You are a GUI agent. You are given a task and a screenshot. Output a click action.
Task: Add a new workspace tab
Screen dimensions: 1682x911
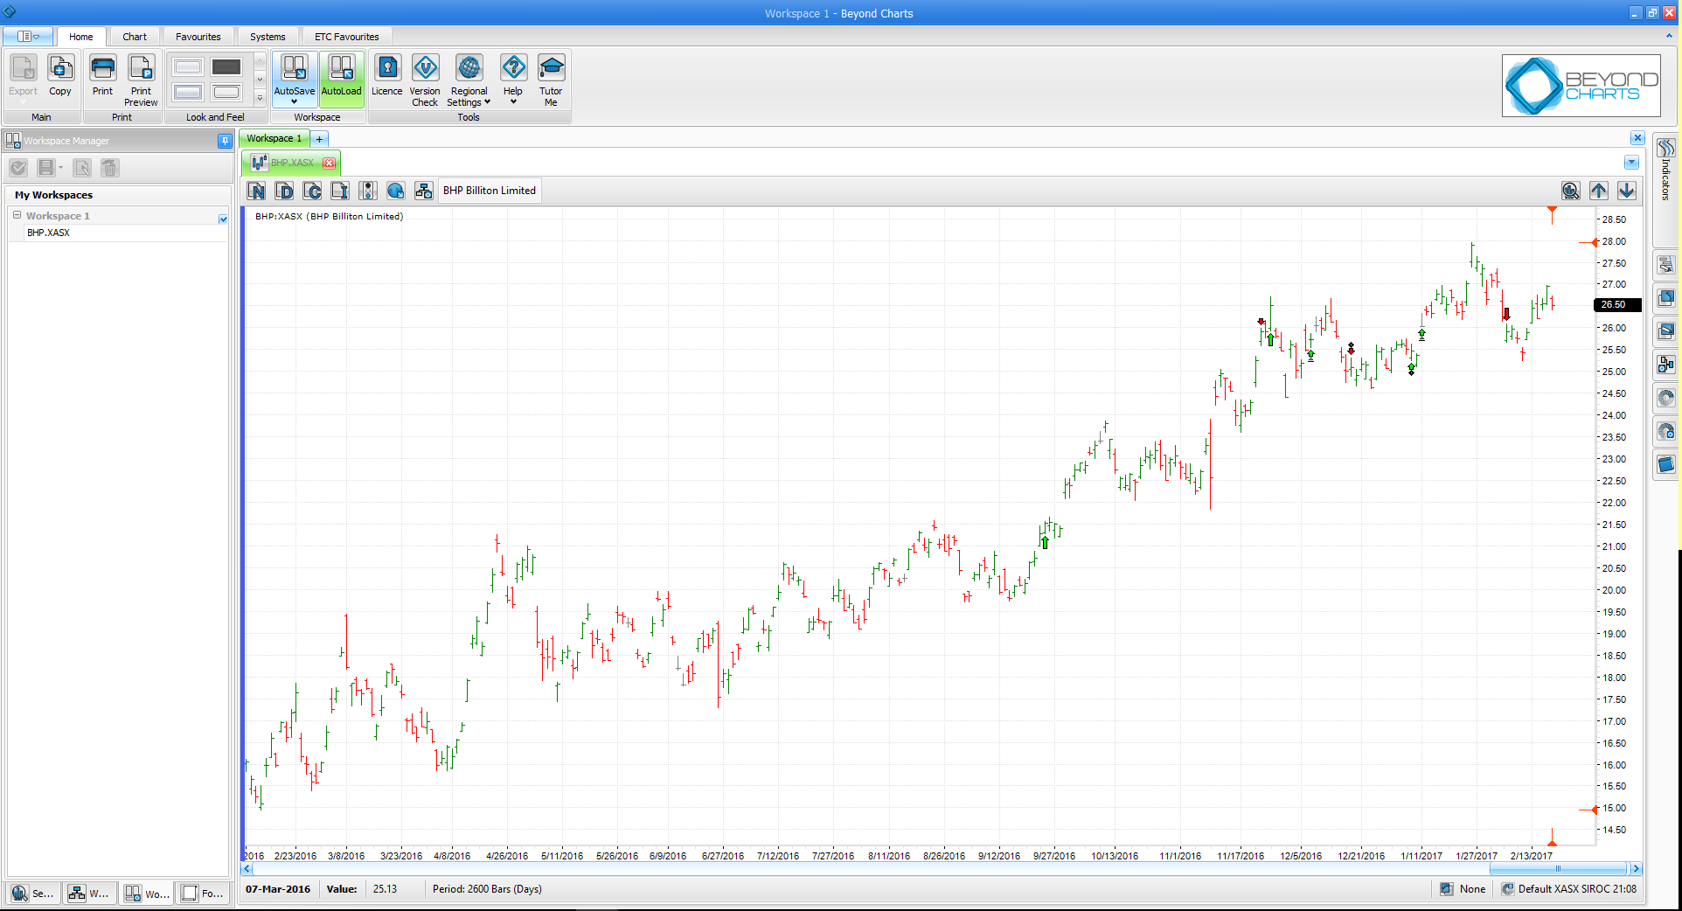coord(320,139)
